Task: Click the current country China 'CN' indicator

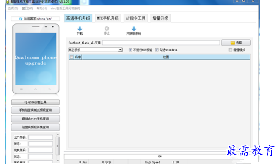Action: tap(36, 19)
